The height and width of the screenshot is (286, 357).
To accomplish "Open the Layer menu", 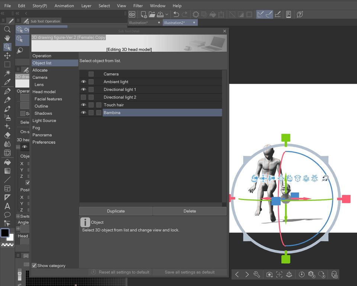I will point(86,6).
